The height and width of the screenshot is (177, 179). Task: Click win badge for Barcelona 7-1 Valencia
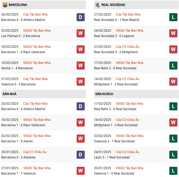coord(81,171)
